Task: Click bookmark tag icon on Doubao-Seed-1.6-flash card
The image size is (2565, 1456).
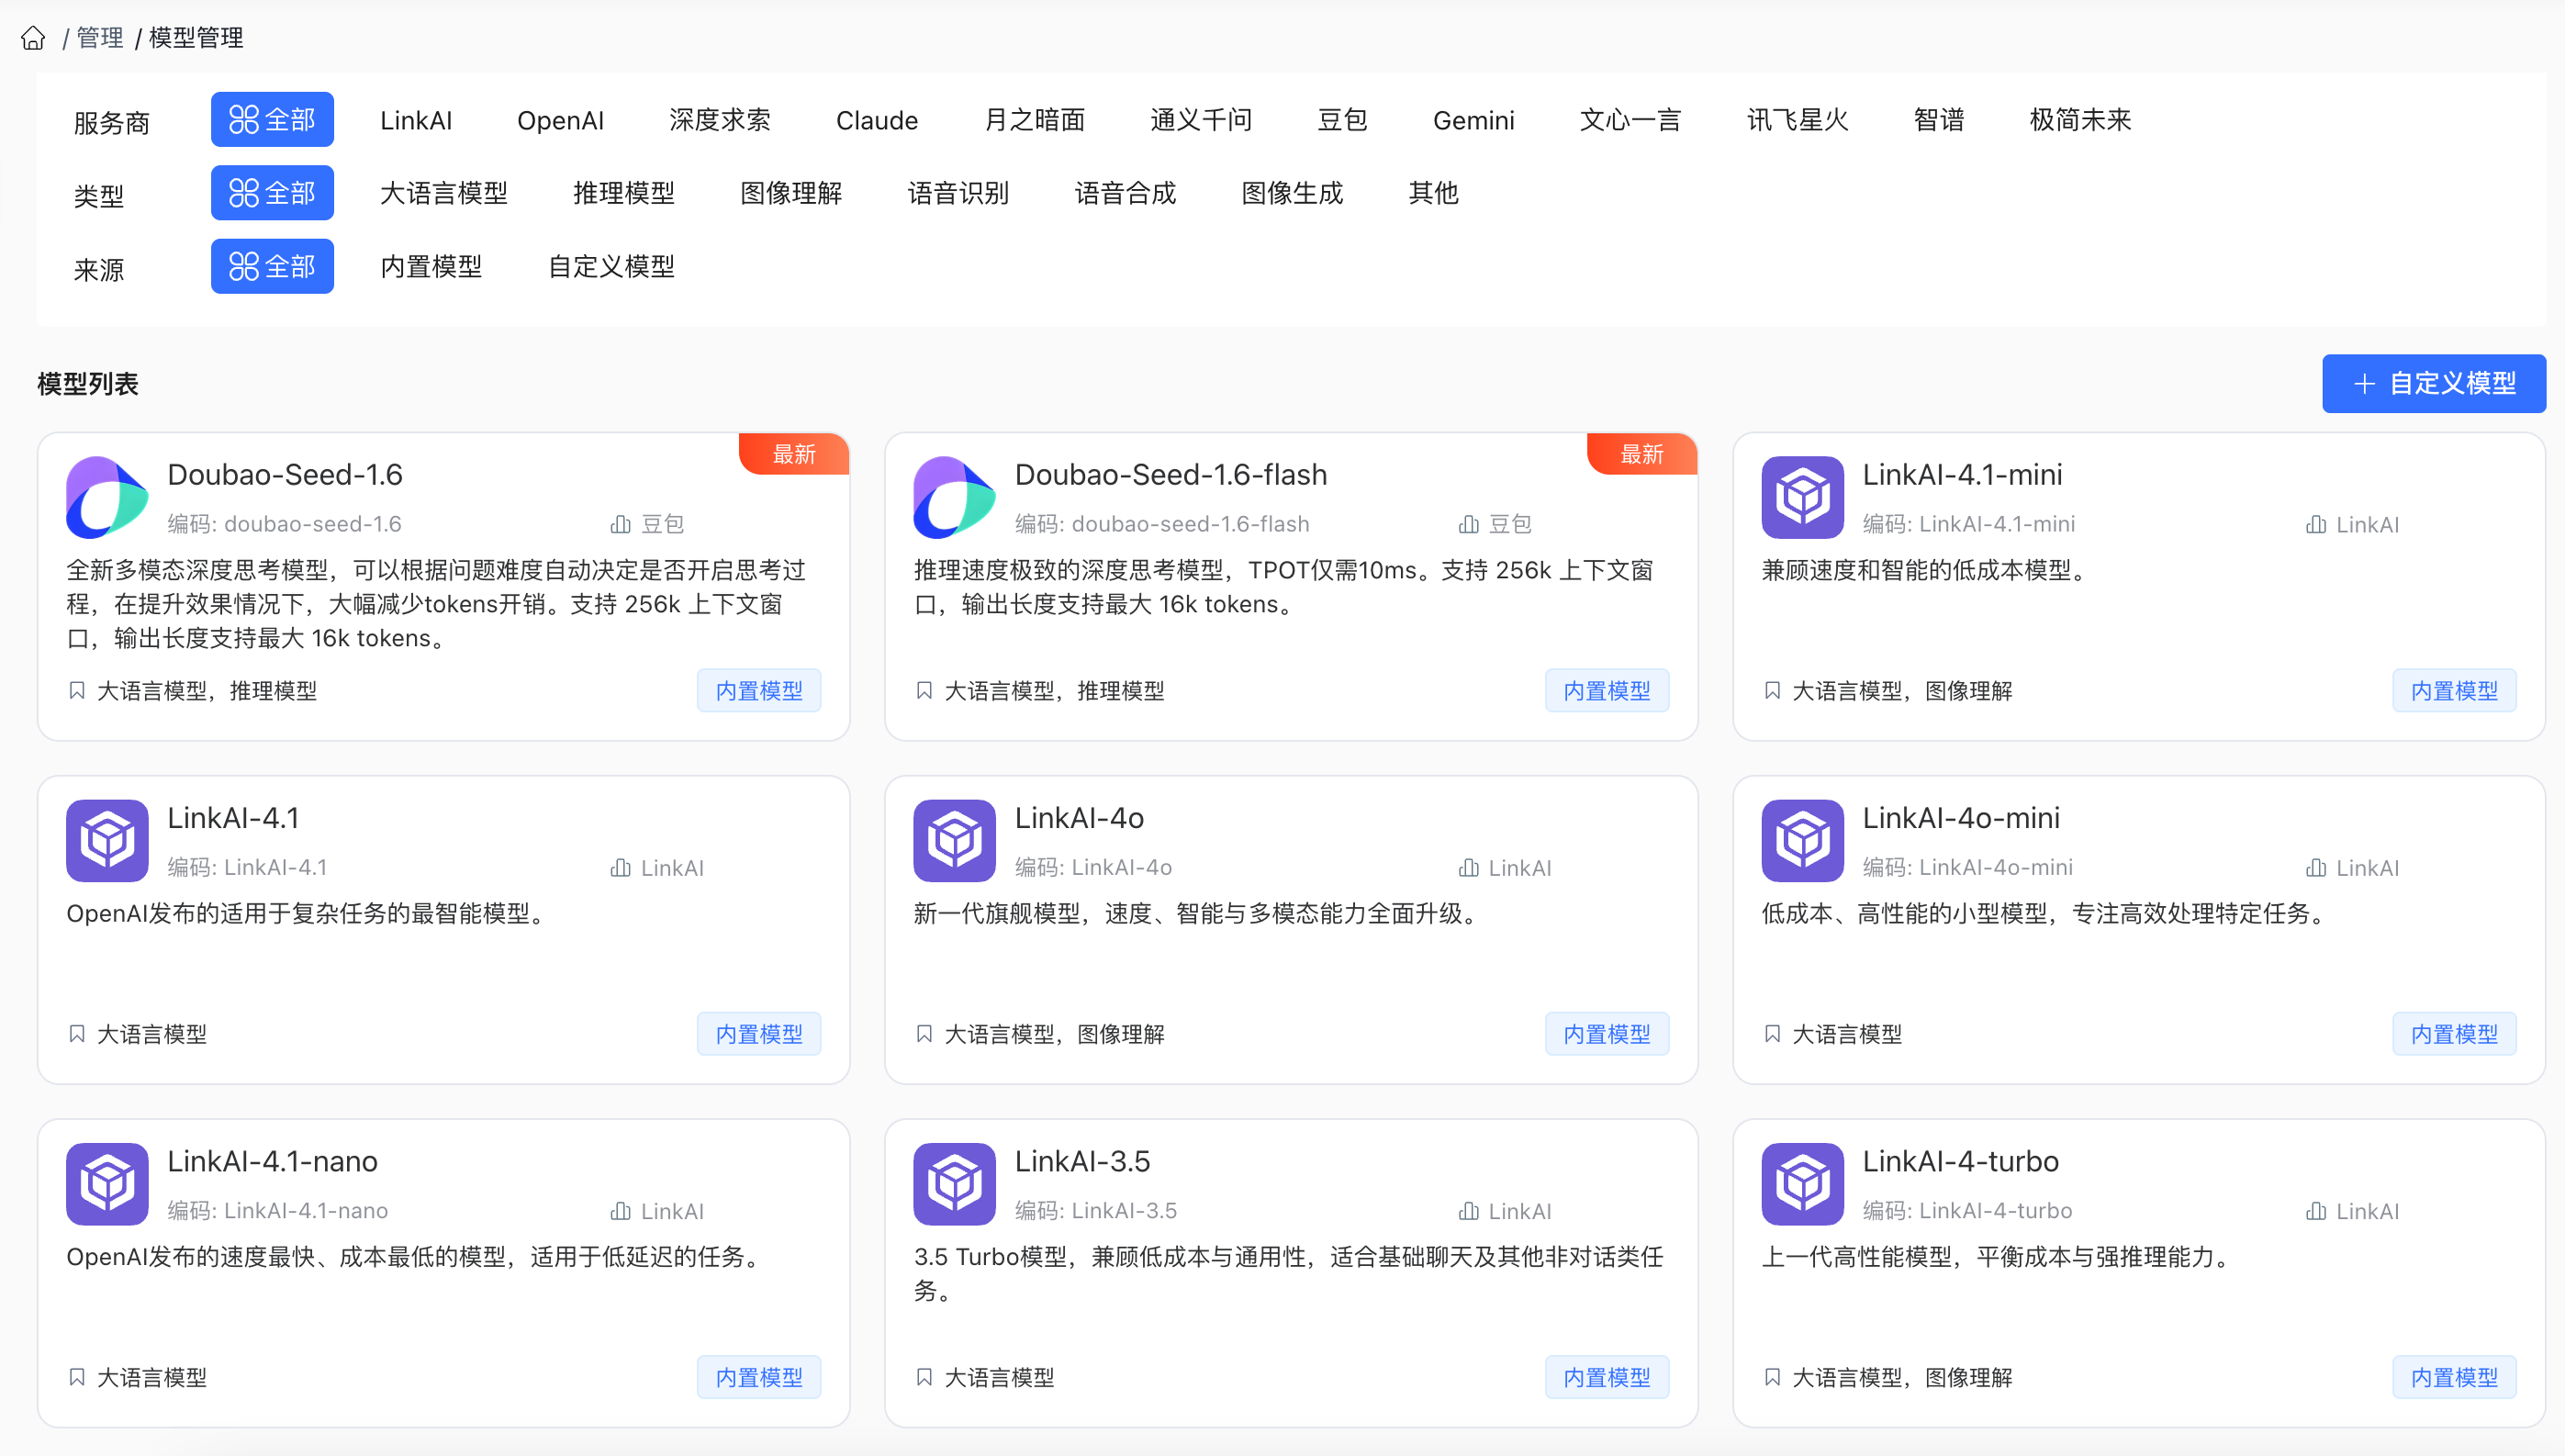Action: coord(924,690)
